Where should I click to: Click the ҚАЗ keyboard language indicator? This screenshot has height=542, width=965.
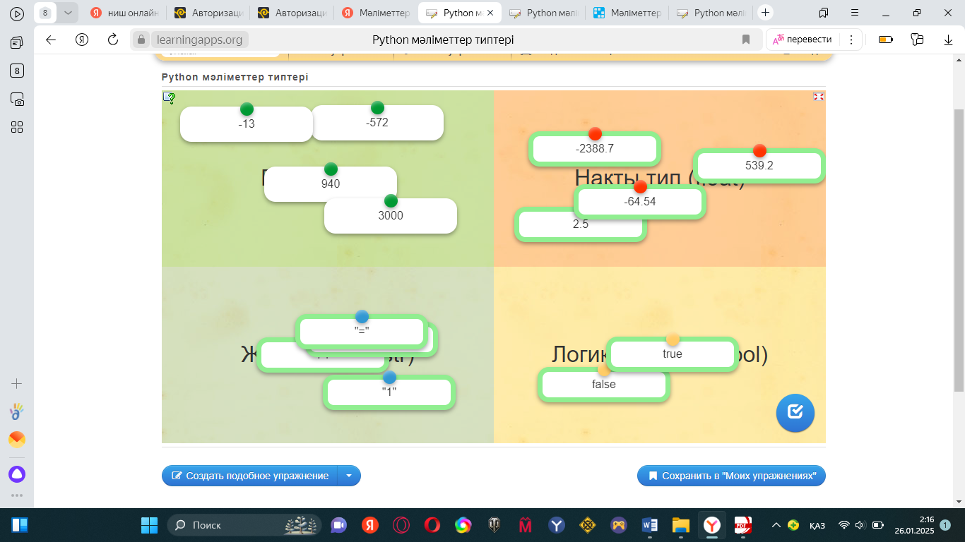tap(817, 525)
